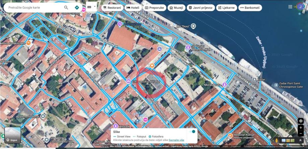The width and height of the screenshot is (308, 149).
Task: Click the 20 m scale bar
Action: tap(294, 146)
